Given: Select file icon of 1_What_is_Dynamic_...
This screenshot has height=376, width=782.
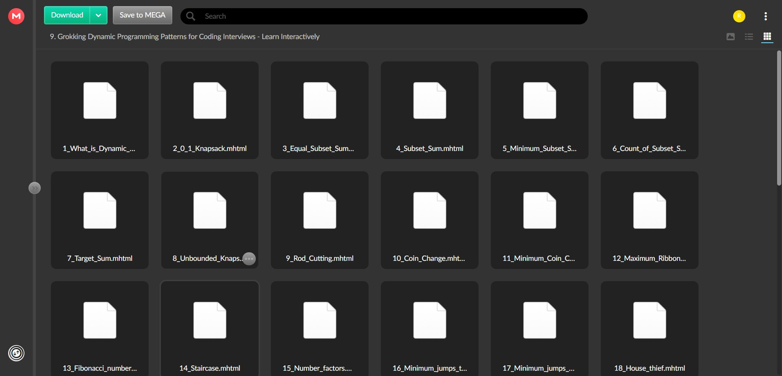Looking at the screenshot, I should (100, 101).
